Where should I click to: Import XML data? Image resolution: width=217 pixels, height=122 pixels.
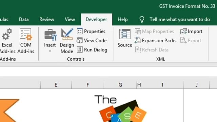[x=191, y=31]
